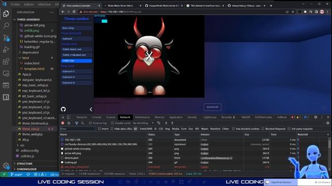Screen dimensions: 332x186
Task: Bookmark this page with the star icon
Action: click(x=293, y=12)
